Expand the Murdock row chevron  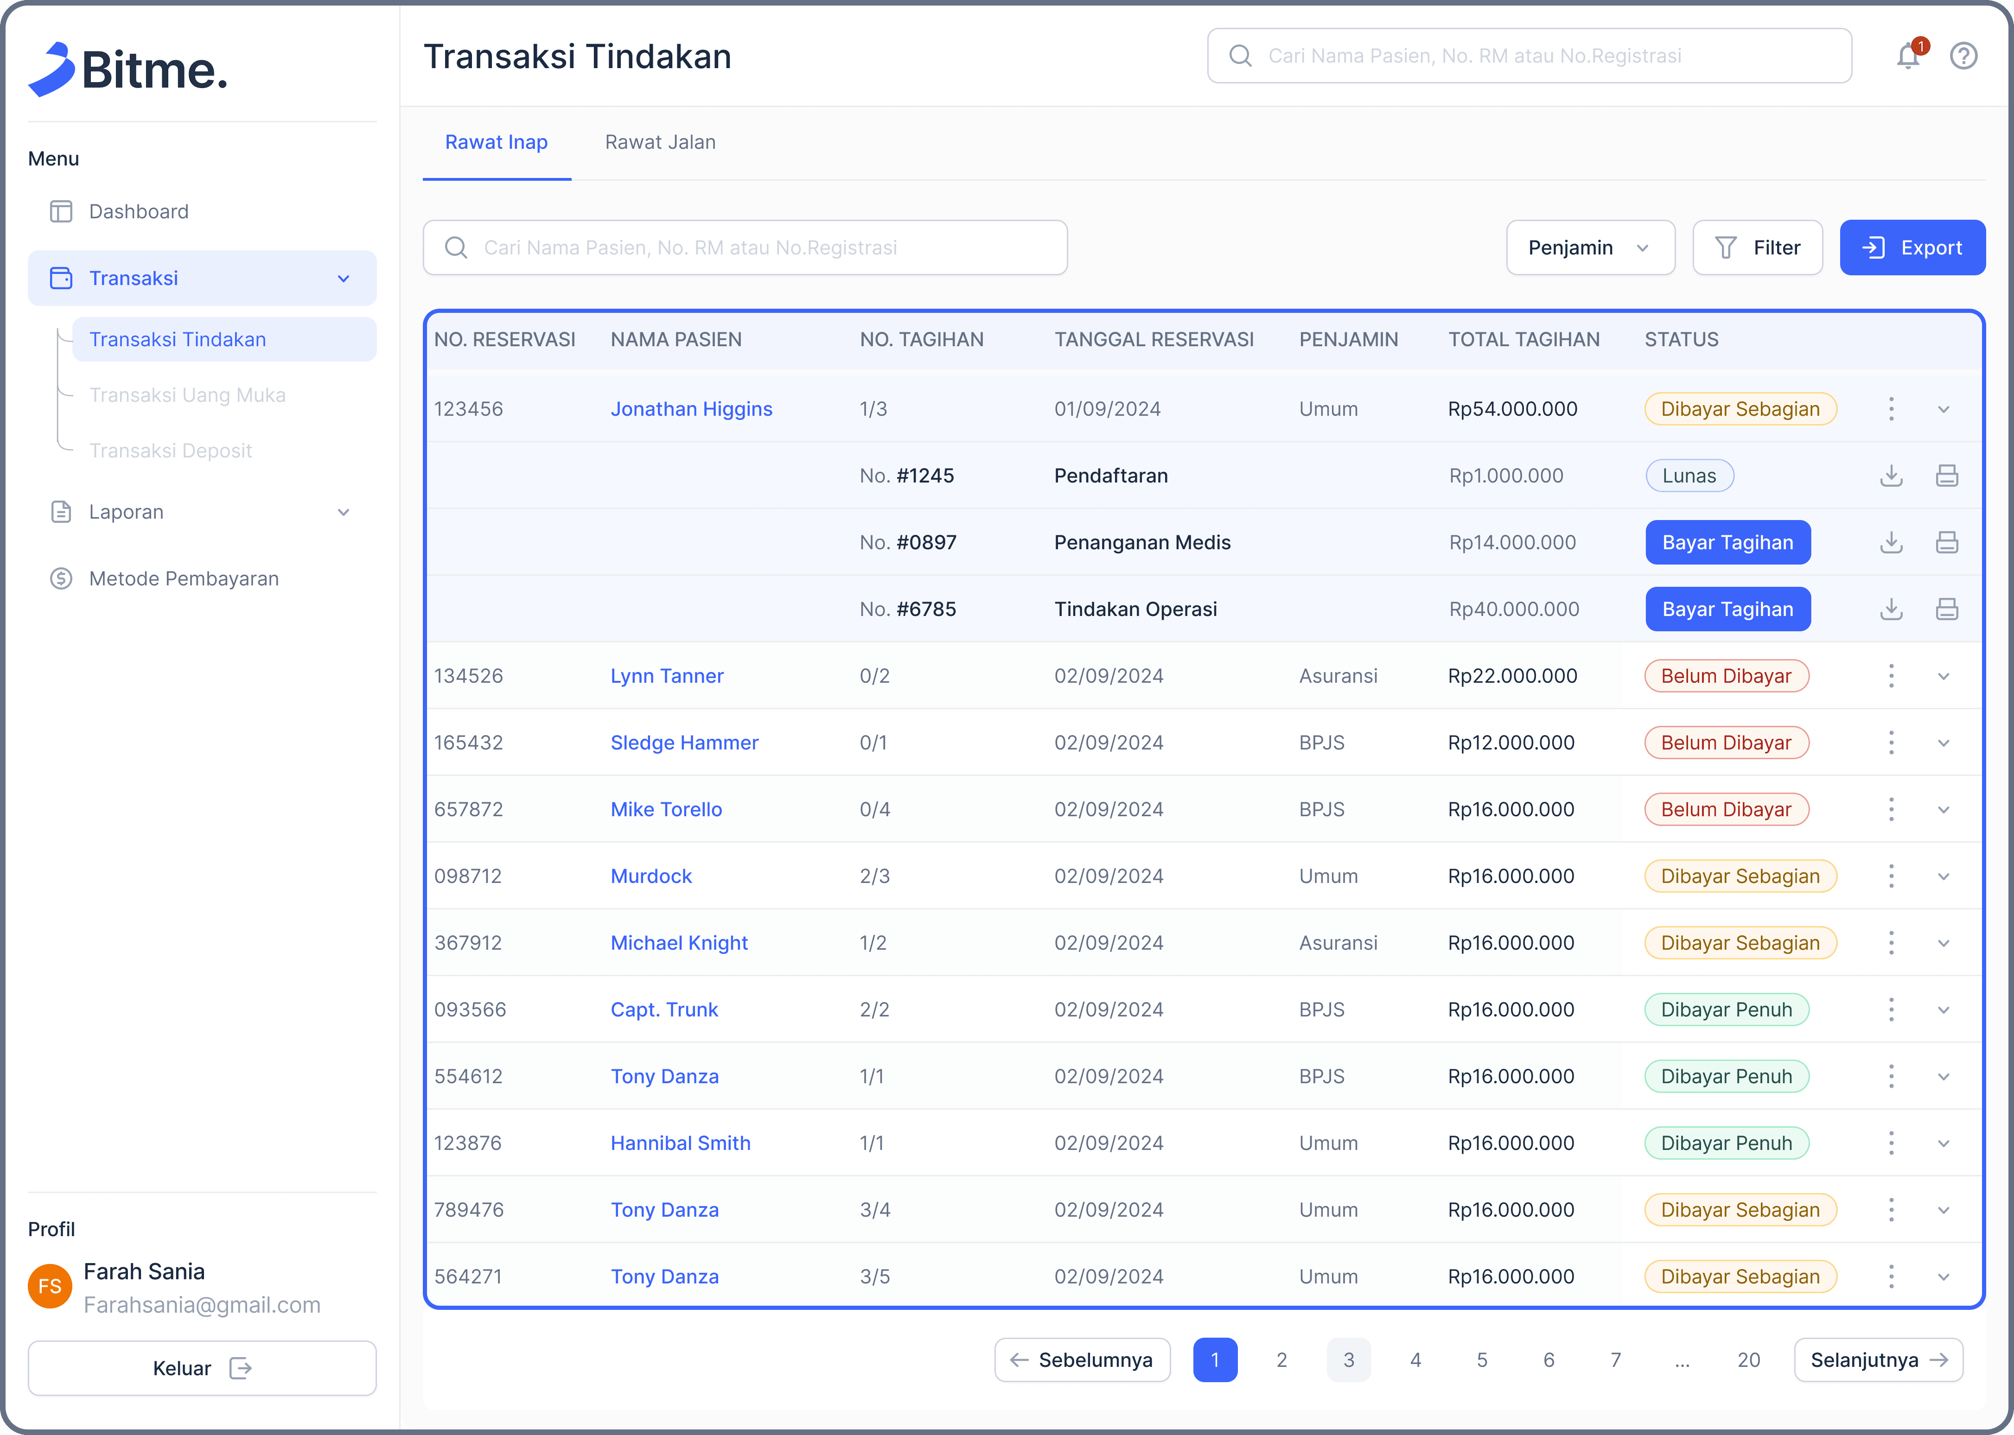click(1944, 876)
